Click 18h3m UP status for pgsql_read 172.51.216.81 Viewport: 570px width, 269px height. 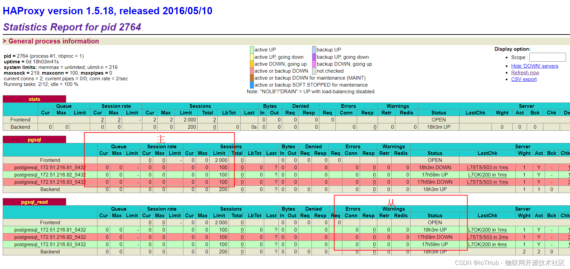435,230
